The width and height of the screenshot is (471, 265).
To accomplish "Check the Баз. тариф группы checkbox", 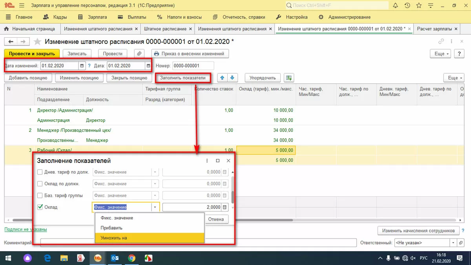I will point(40,196).
